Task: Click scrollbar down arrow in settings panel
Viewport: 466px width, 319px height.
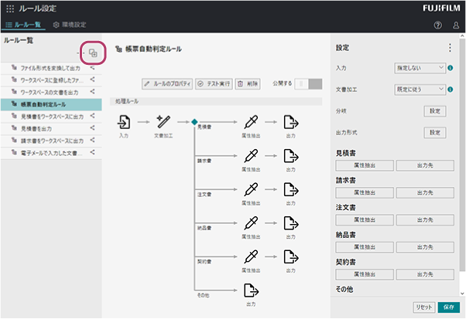Action: 462,294
